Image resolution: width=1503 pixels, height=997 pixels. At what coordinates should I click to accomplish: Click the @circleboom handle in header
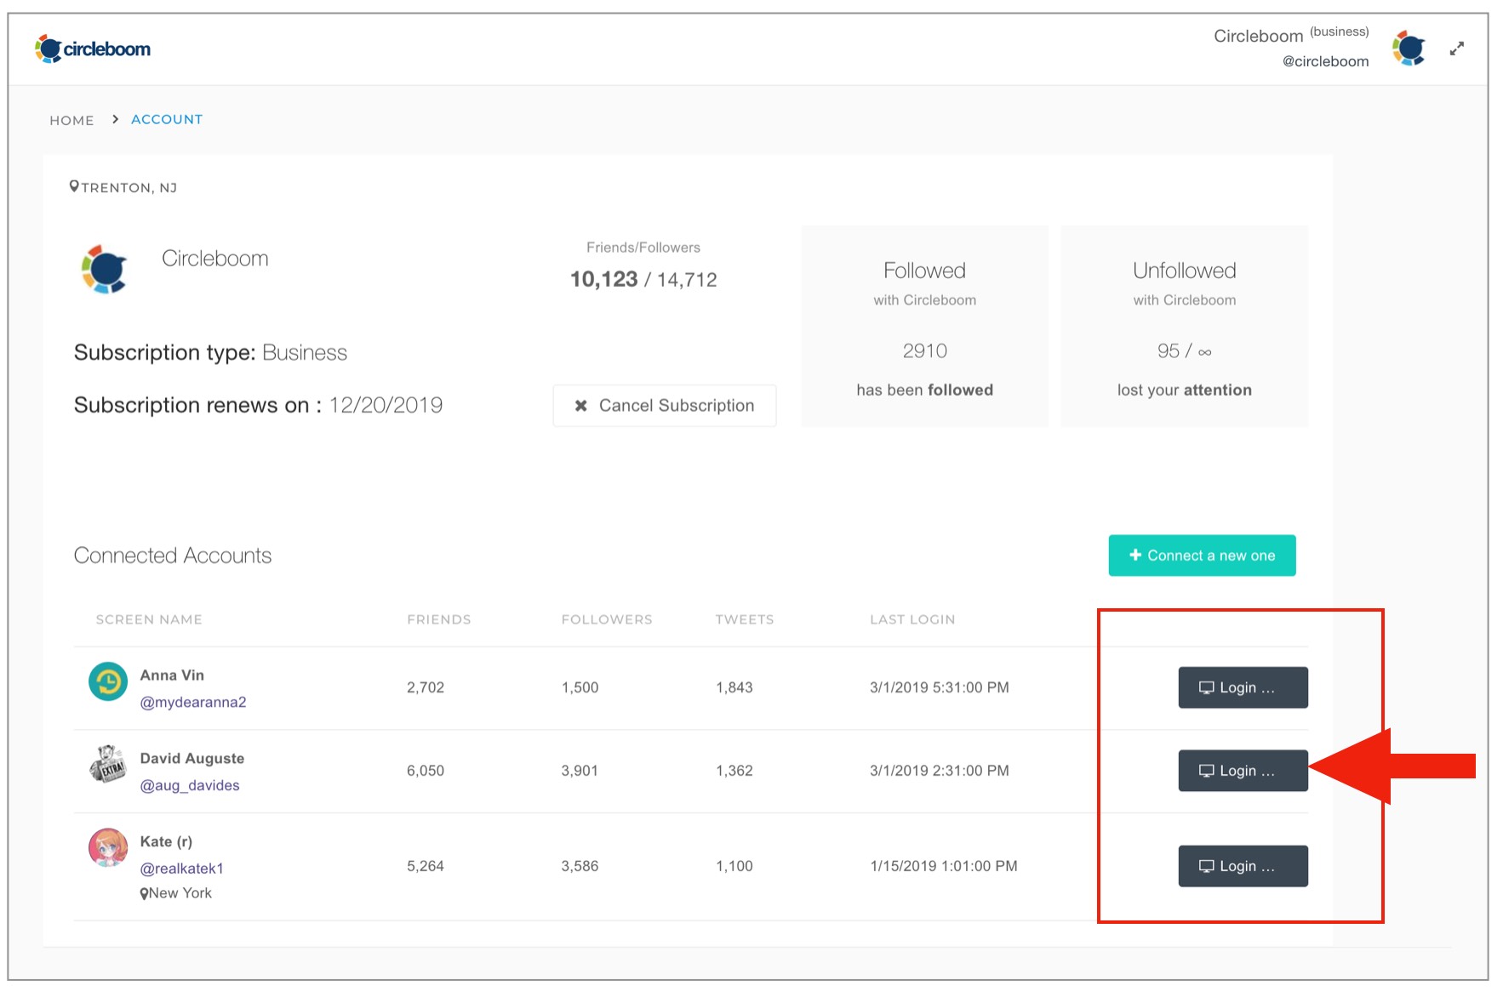1325,61
